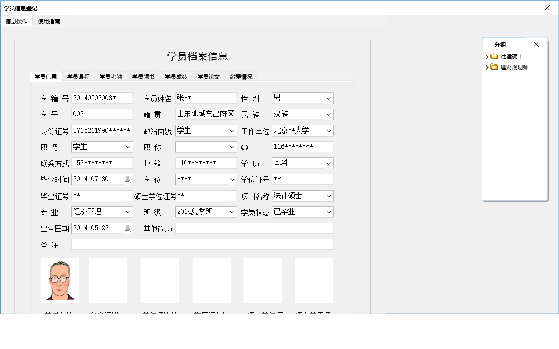Image resolution: width=559 pixels, height=349 pixels.
Task: Open the 出生日期 calendar picker icon
Action: [127, 228]
